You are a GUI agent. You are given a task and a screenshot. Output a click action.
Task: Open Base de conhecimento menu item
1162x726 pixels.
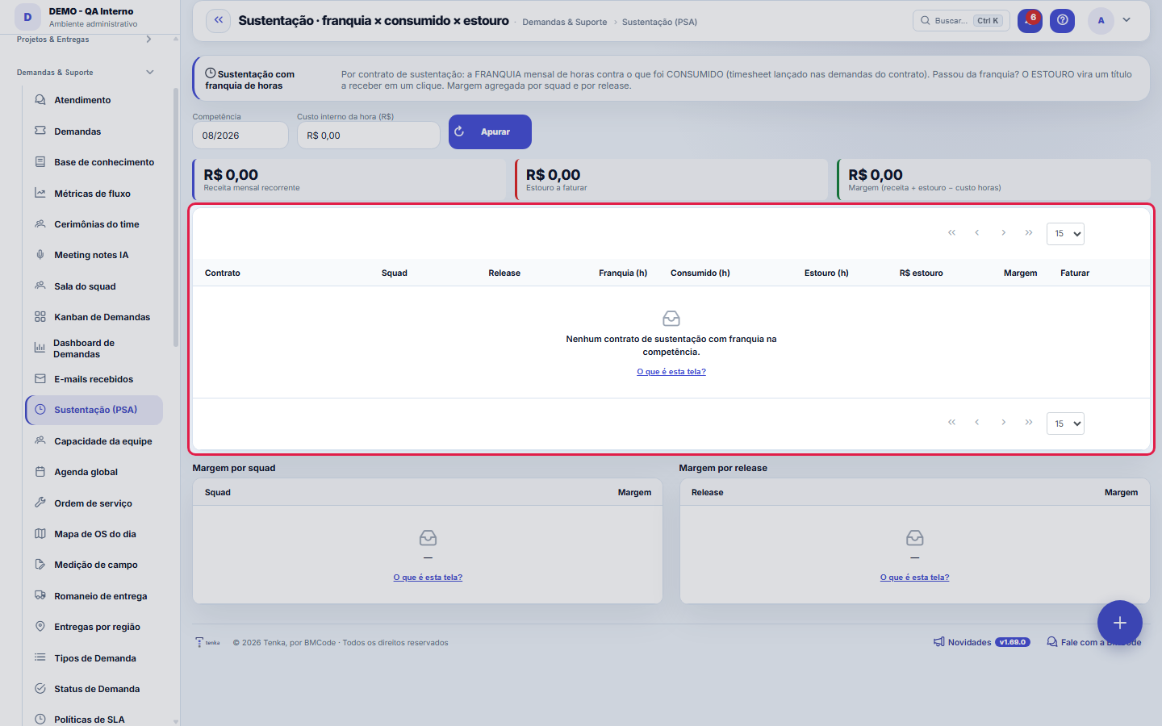pyautogui.click(x=94, y=162)
